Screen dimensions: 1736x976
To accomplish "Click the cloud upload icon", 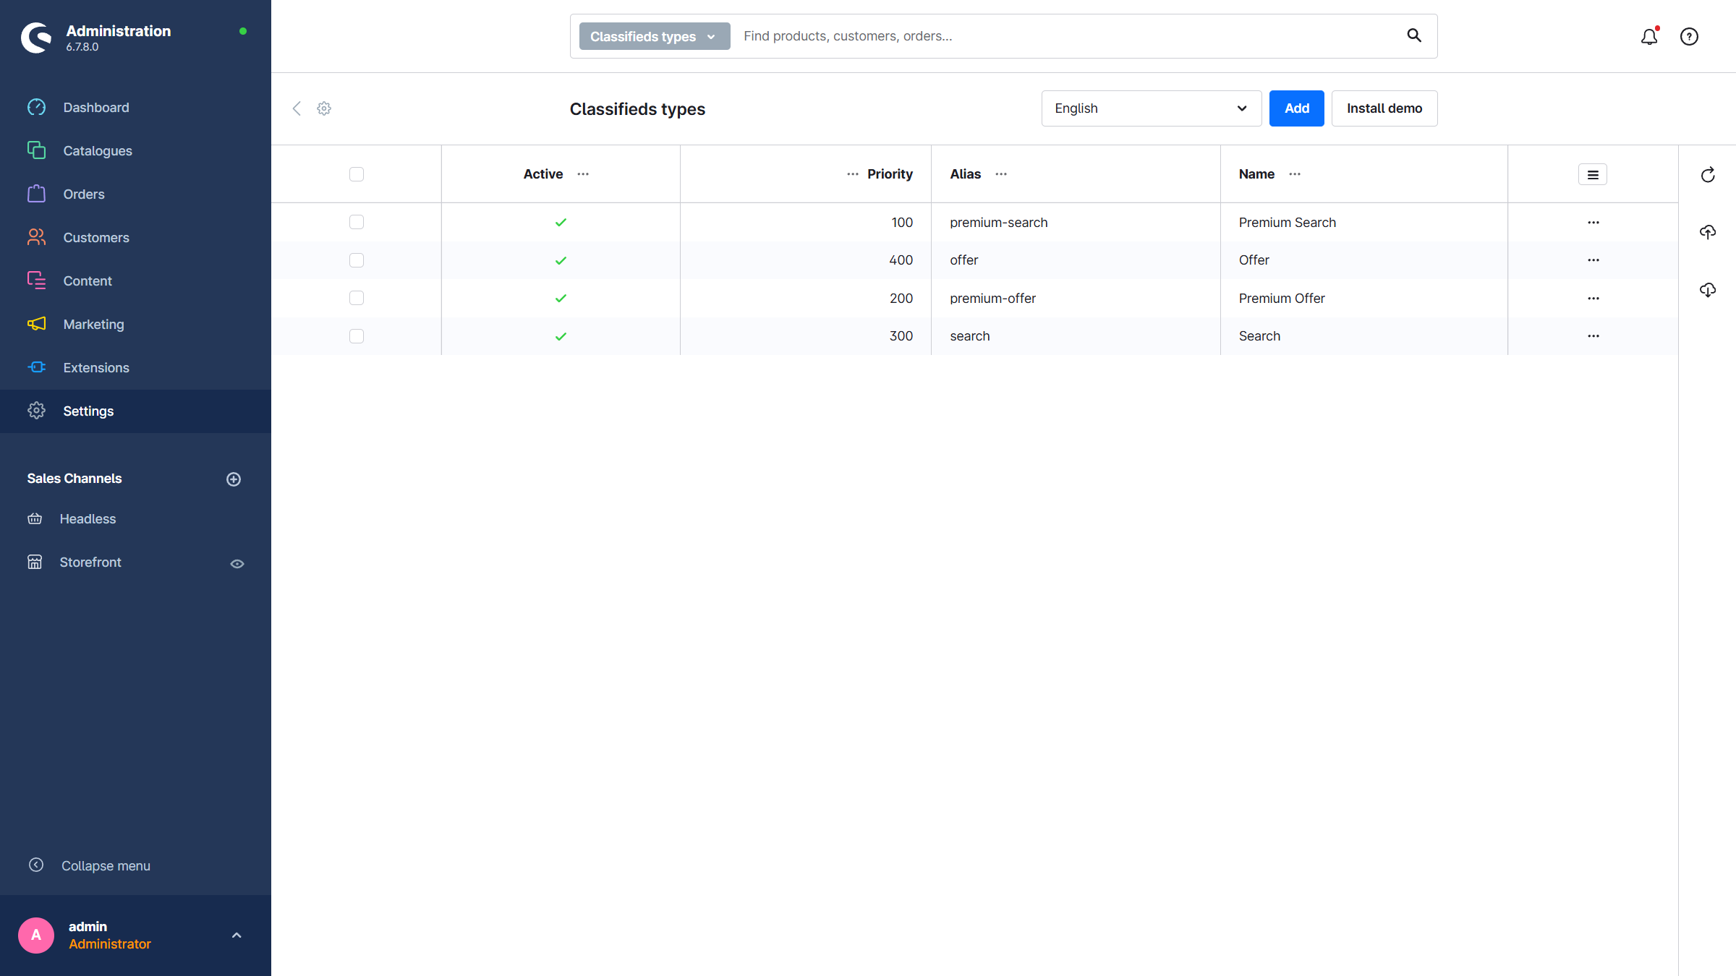I will 1708,232.
